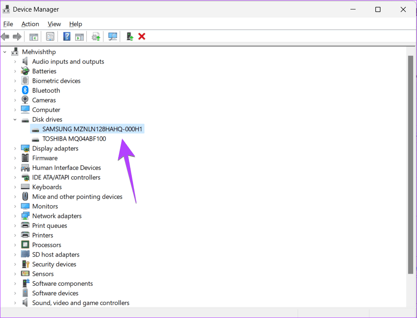
Task: Click the red X Uninstall device icon
Action: 142,36
